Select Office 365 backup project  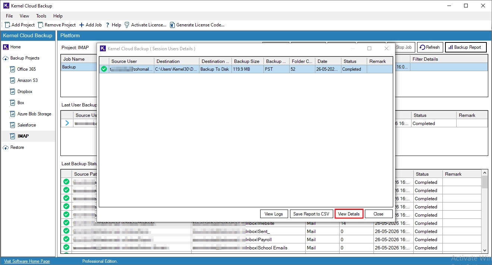(x=27, y=69)
